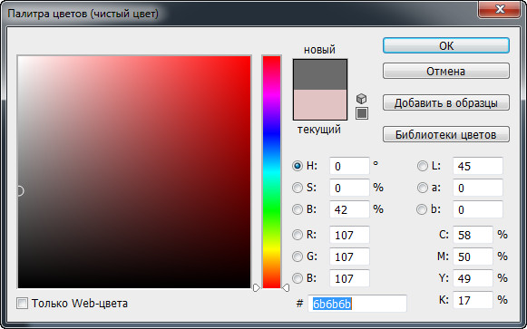The height and width of the screenshot is (329, 527).
Task: Click the K black field showing 17
Action: (473, 300)
